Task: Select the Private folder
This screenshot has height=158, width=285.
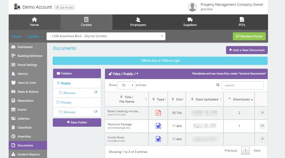Action: [66, 102]
